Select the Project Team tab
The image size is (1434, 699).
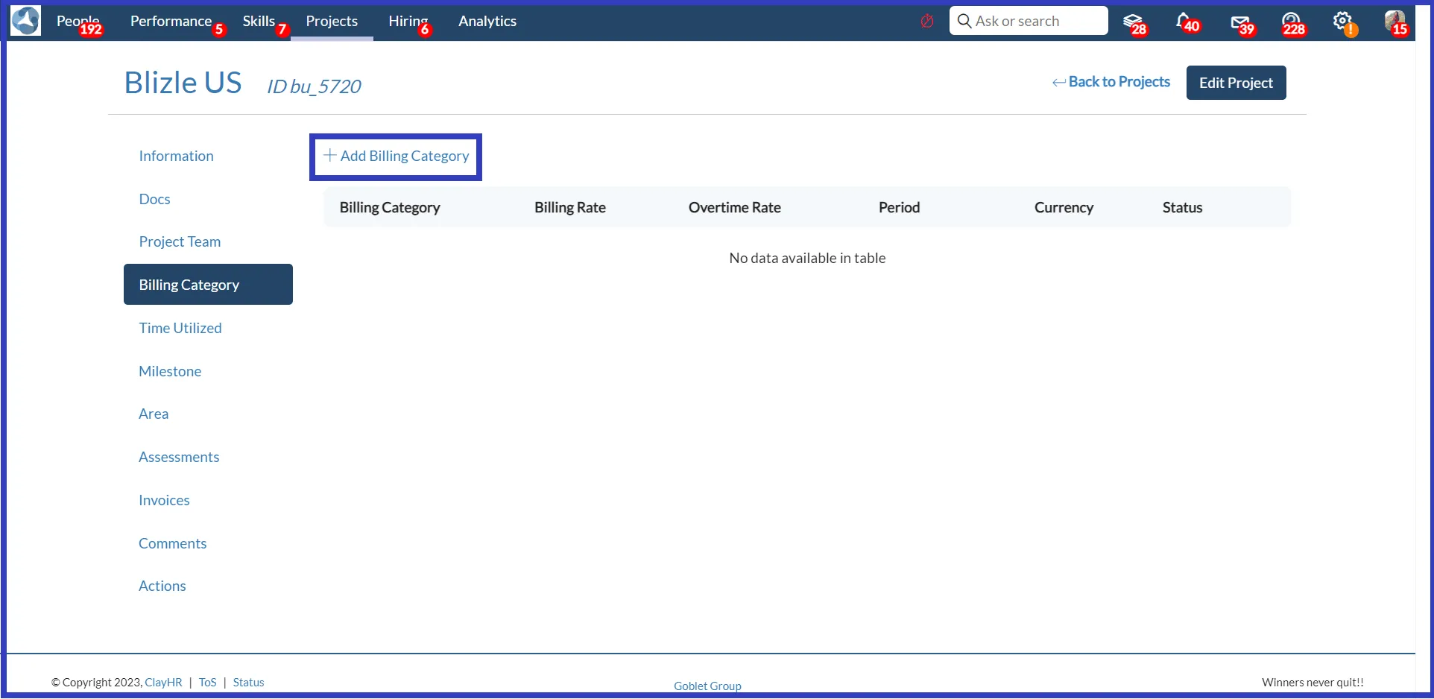(180, 241)
